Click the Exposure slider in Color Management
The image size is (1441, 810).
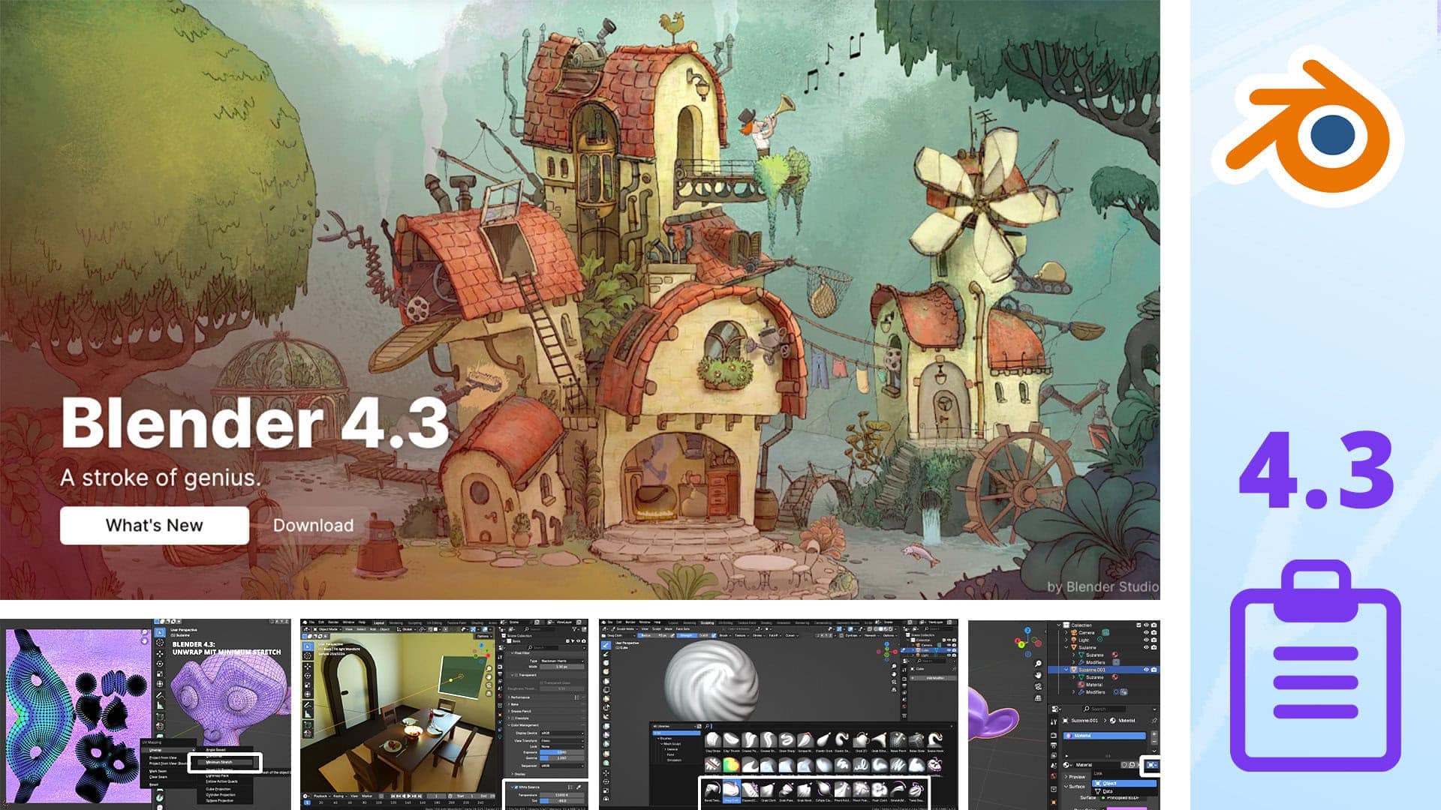coord(562,752)
